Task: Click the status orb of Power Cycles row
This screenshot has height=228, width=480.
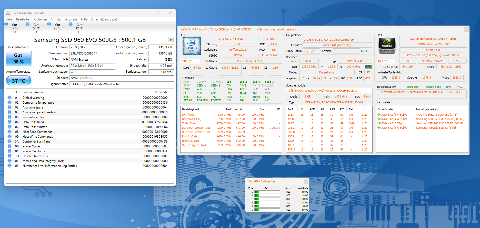Action: pos(9,146)
